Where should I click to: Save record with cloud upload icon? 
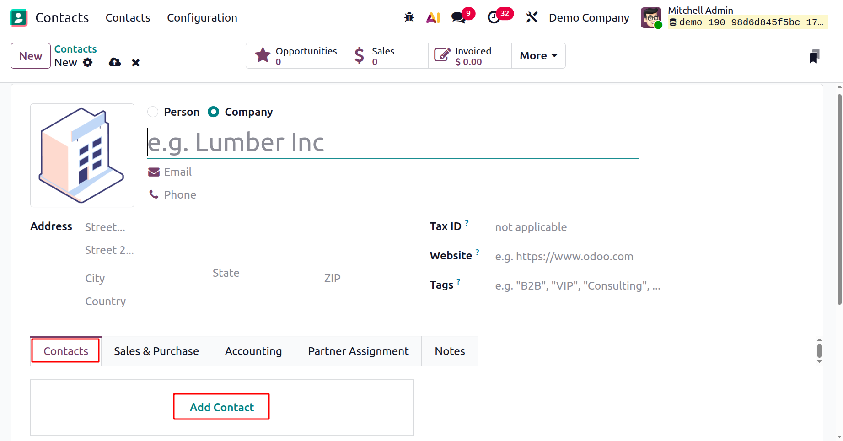(115, 63)
